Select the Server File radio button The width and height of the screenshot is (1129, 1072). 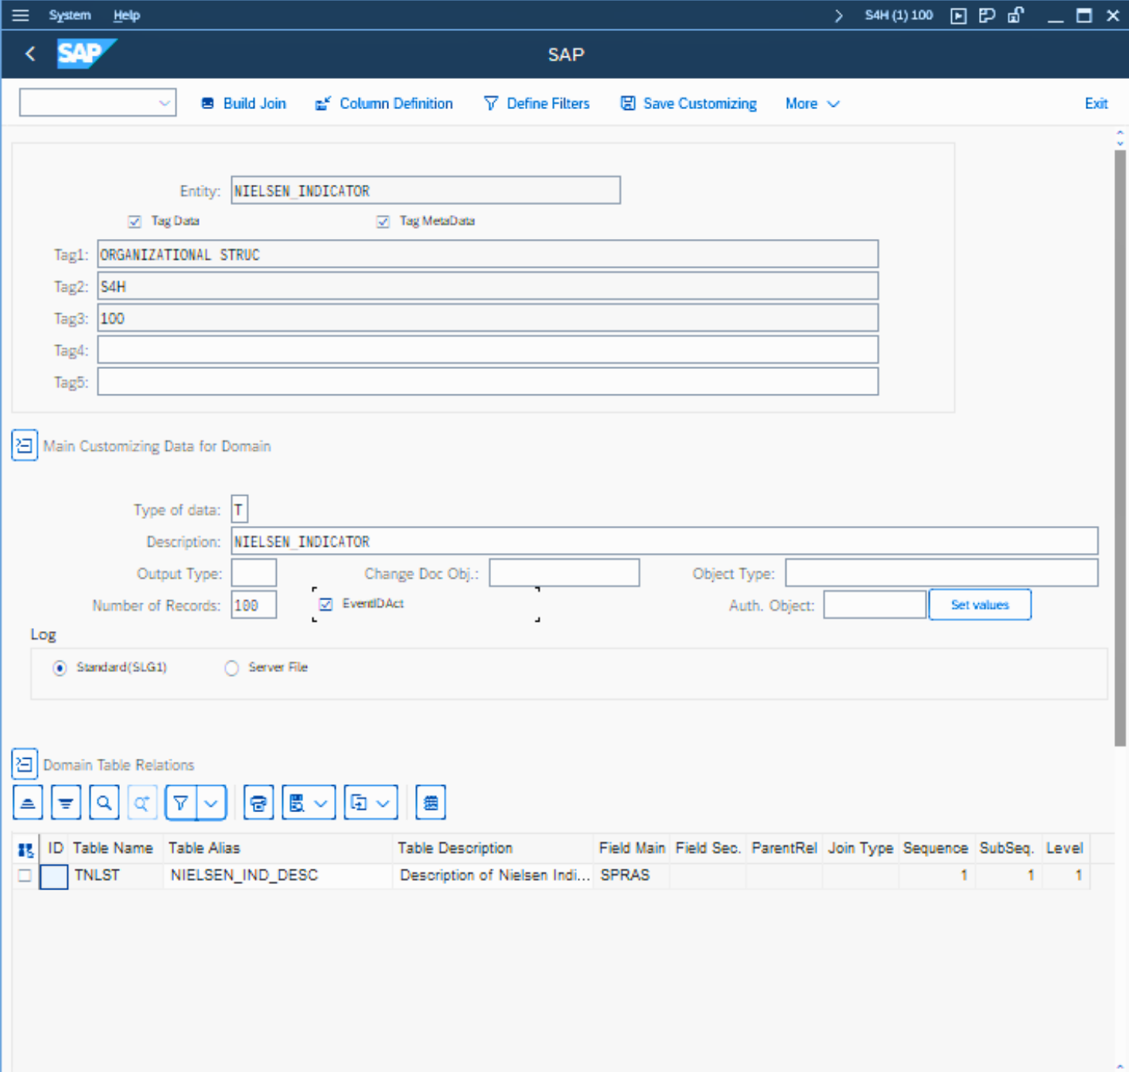pos(231,667)
